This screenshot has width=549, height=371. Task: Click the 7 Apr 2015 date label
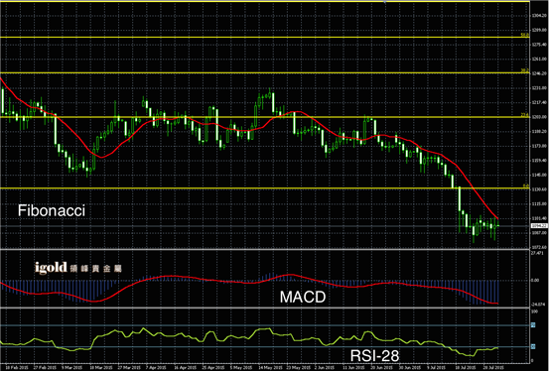pyautogui.click(x=155, y=368)
